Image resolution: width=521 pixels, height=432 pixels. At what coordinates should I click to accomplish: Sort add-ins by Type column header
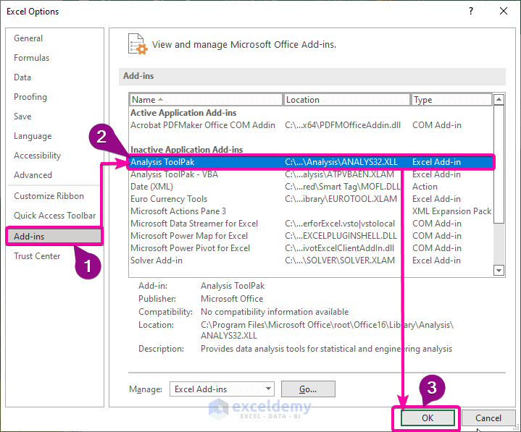pyautogui.click(x=451, y=100)
